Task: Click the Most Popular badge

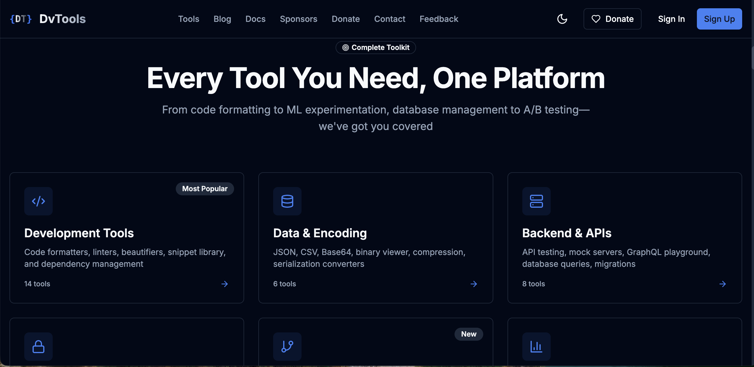Action: pyautogui.click(x=204, y=189)
